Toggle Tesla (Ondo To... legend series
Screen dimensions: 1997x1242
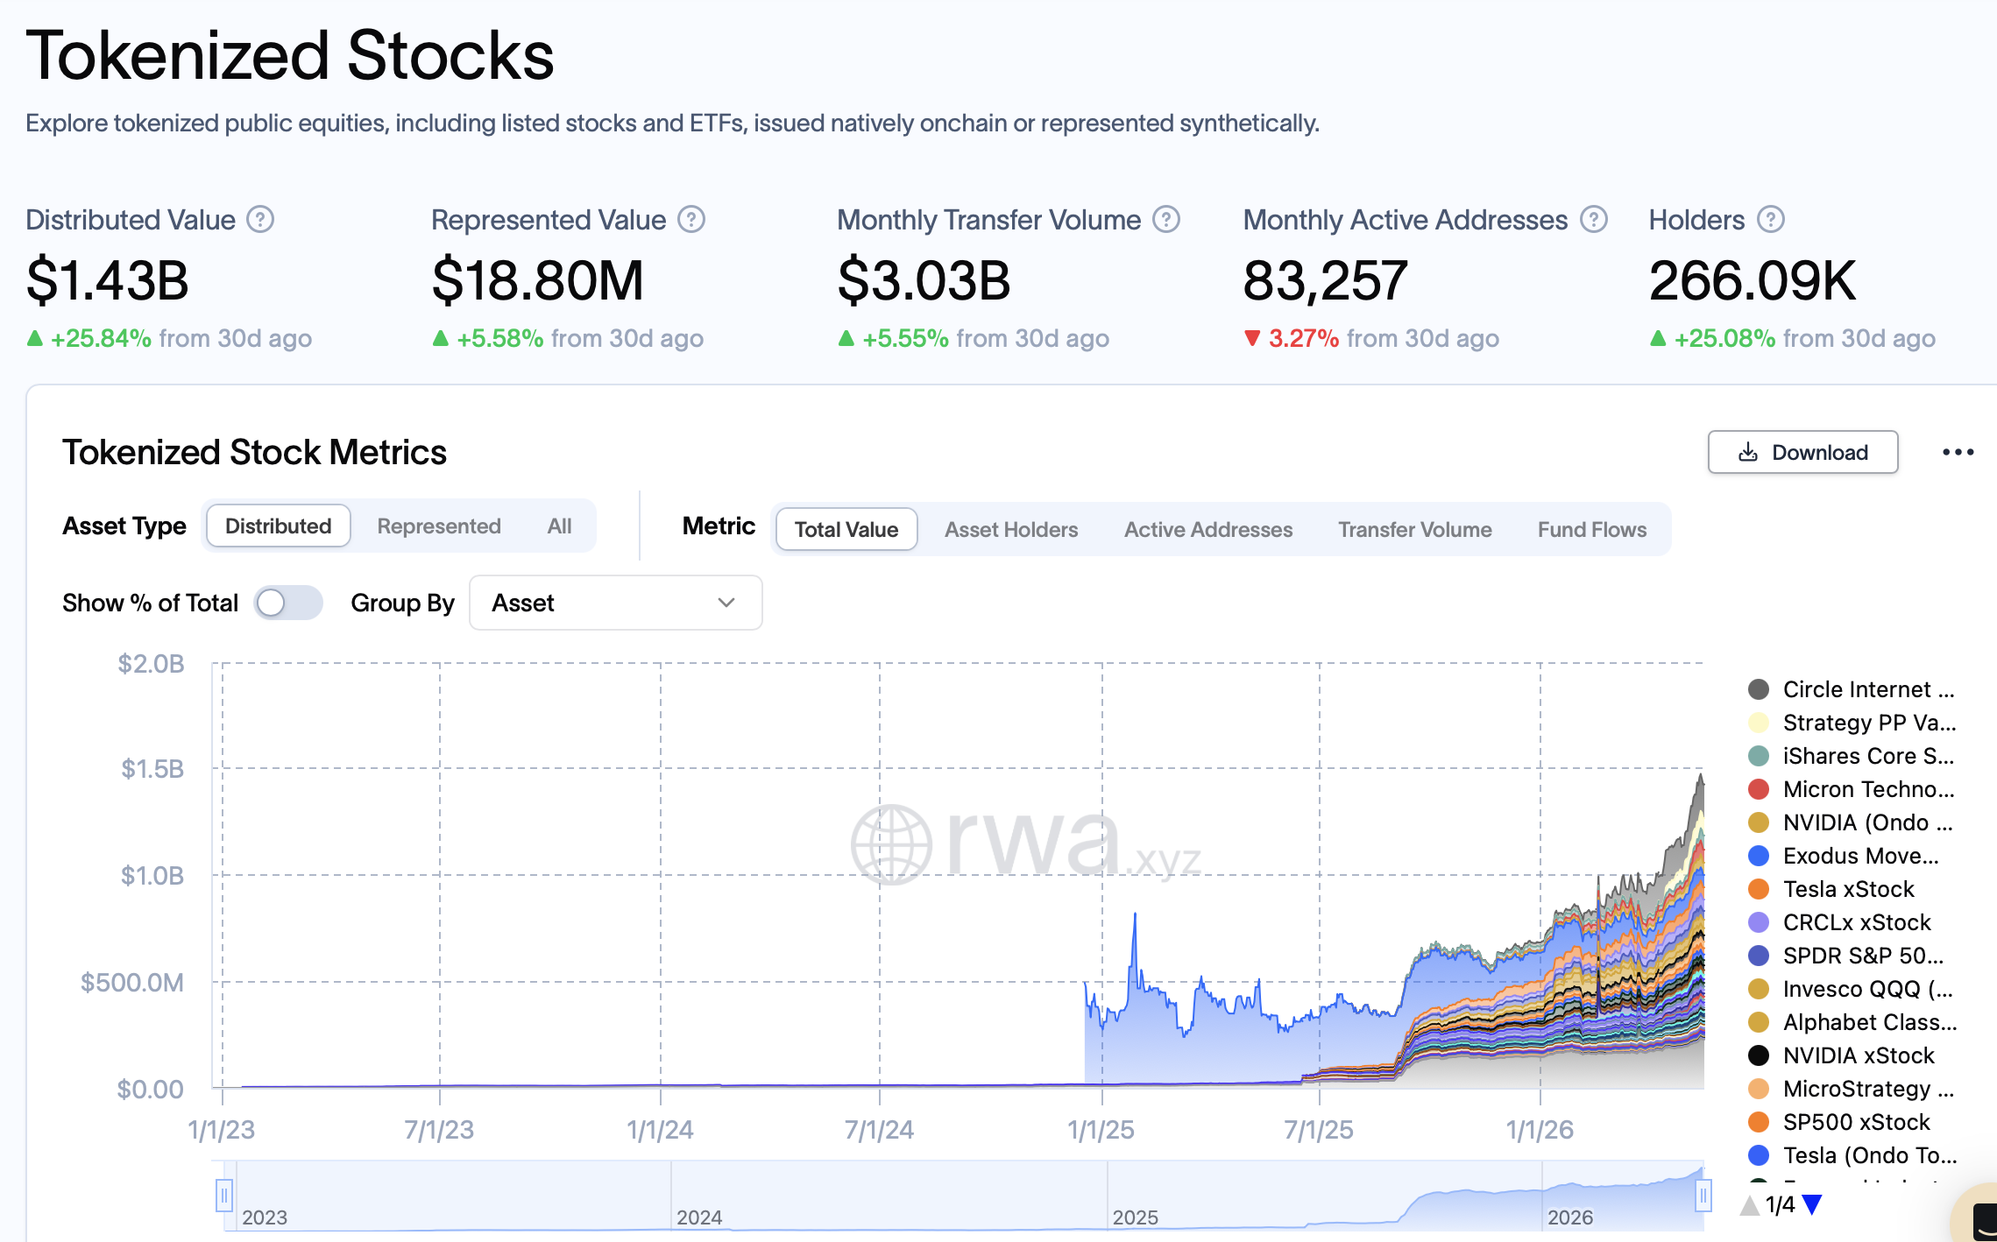(x=1852, y=1155)
